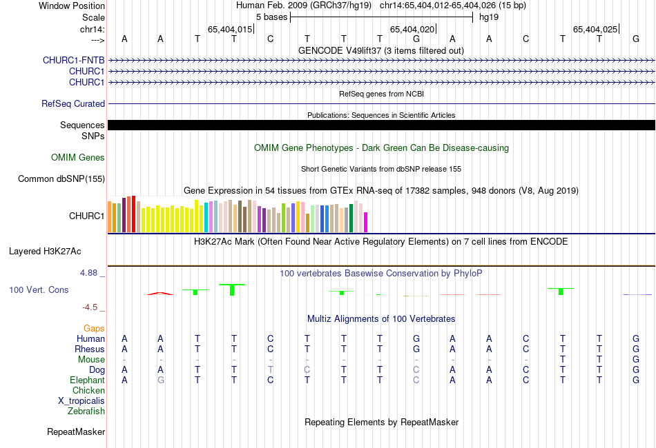Click the tallest green PhyloP conservation bar
Viewport: 656px width, 448px height.
tap(232, 289)
